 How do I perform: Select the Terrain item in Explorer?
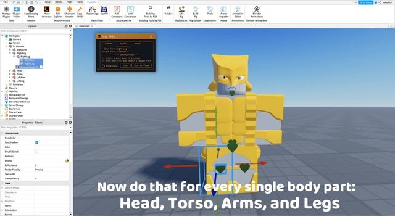(x=17, y=43)
